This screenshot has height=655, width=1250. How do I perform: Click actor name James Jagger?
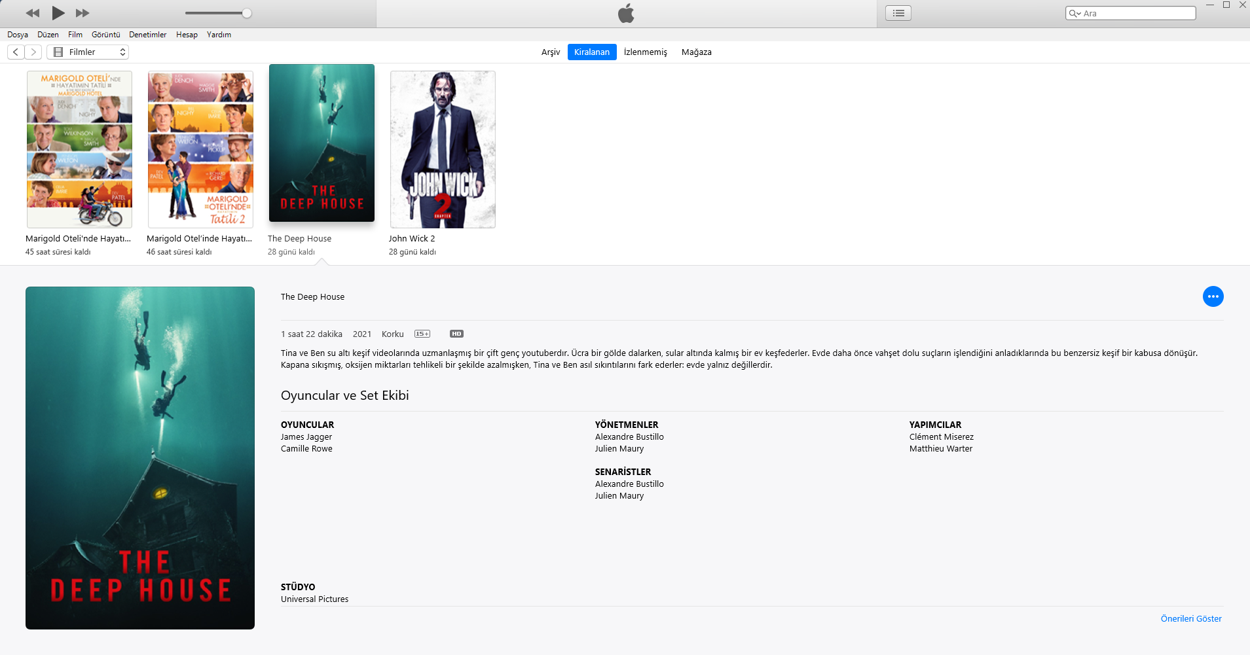(x=306, y=437)
